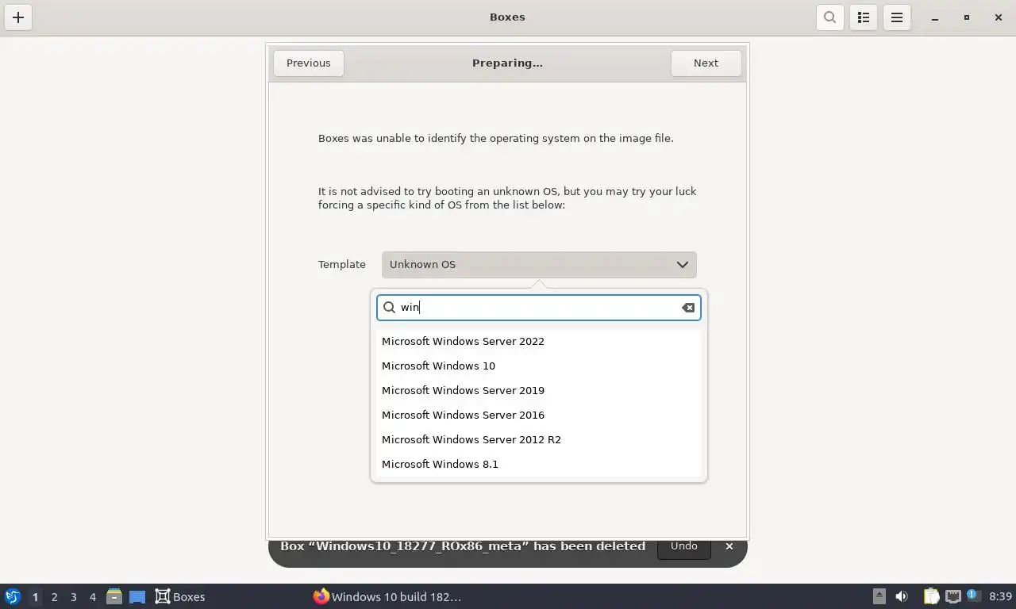Open the hamburger menu in Boxes header
This screenshot has width=1016, height=609.
(897, 17)
